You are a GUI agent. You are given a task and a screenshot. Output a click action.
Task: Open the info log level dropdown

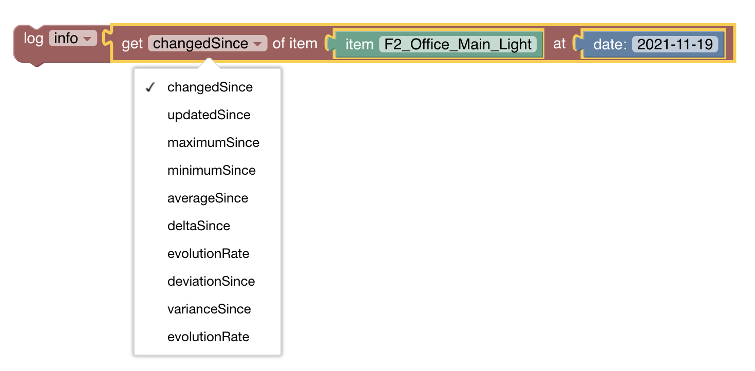tap(73, 38)
